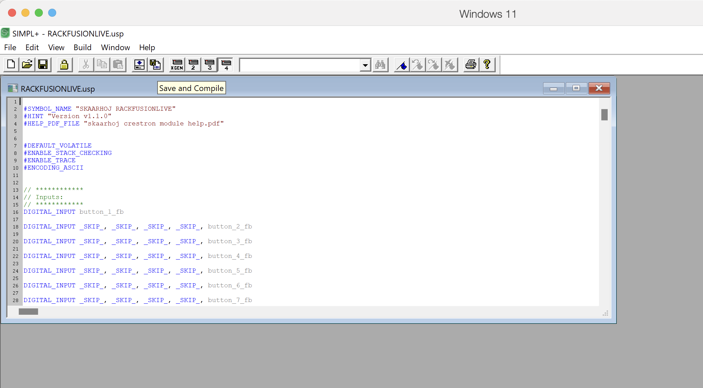Open the Help menu
Screen dimensions: 703x388
(x=147, y=47)
